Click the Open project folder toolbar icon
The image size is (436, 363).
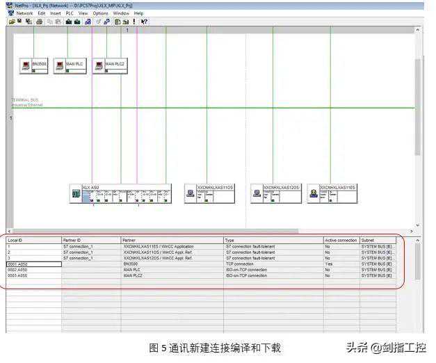pos(12,22)
